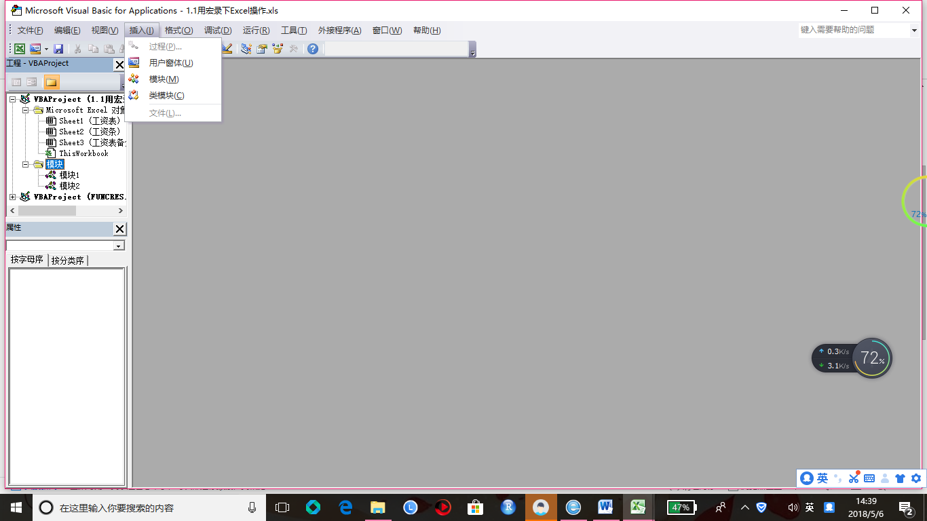Open the shirt skin icon on Sogou toolbar
927x521 pixels.
coord(901,478)
